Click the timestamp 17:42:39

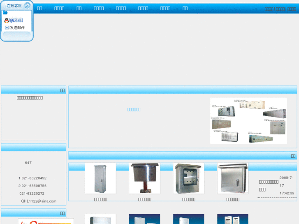click(x=287, y=193)
